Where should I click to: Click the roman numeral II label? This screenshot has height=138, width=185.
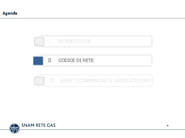pos(50,60)
